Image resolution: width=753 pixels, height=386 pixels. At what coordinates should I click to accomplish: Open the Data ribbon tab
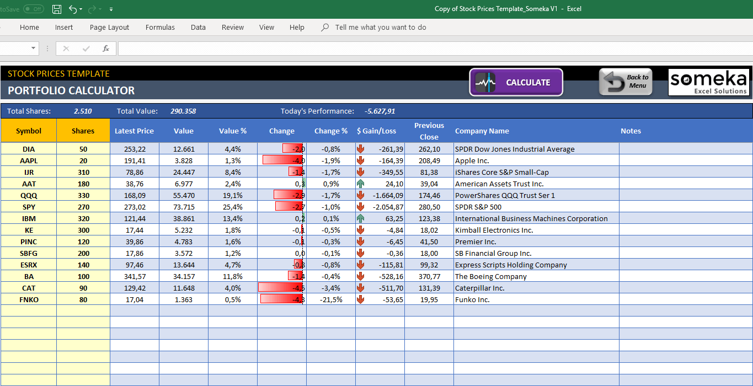click(x=198, y=27)
